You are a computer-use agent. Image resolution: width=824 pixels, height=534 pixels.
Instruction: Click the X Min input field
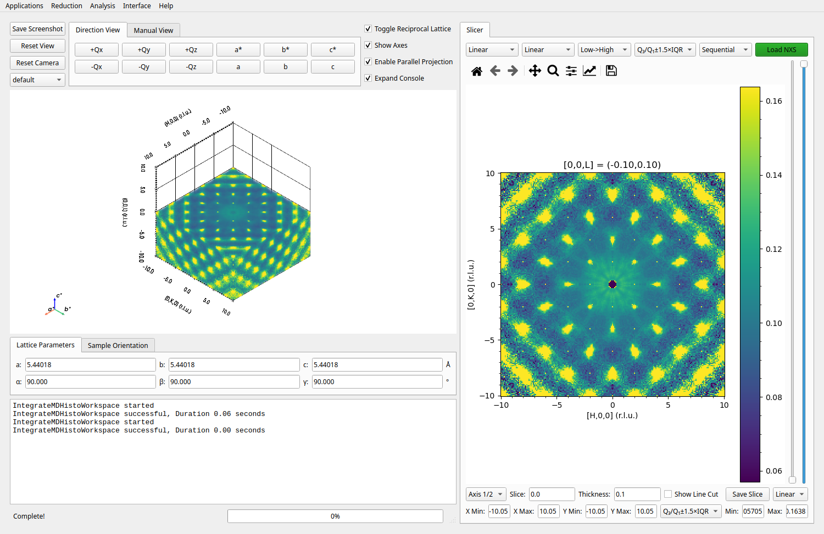pos(499,511)
